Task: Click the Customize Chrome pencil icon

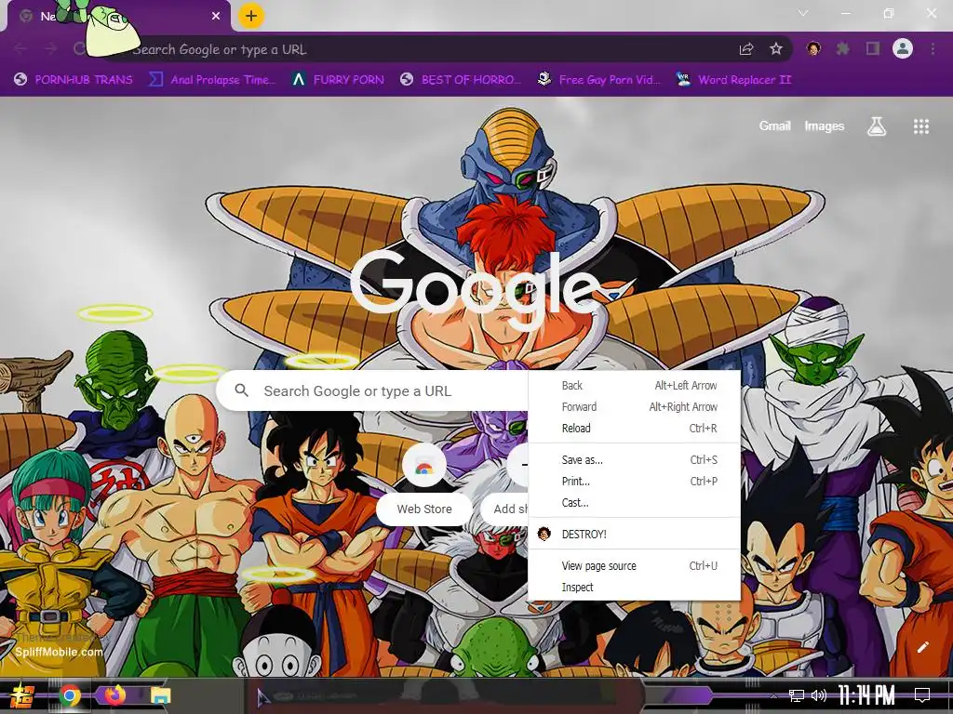Action: [922, 647]
